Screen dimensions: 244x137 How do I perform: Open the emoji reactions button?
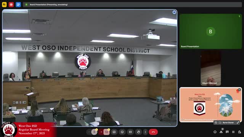coord(122,132)
